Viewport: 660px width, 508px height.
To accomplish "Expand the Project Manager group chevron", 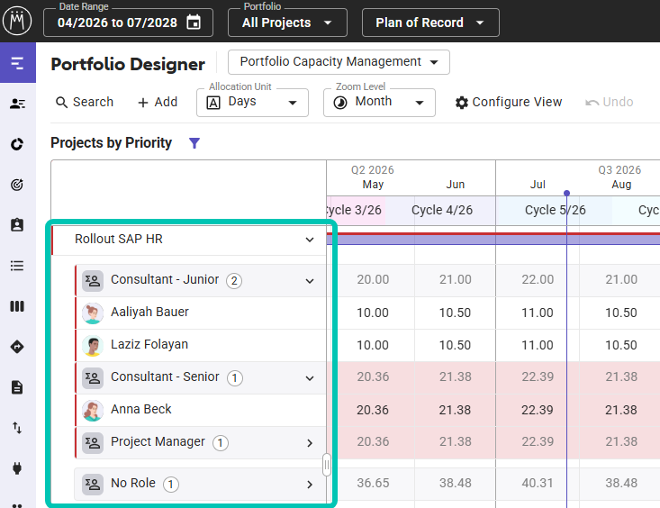I will coord(310,443).
